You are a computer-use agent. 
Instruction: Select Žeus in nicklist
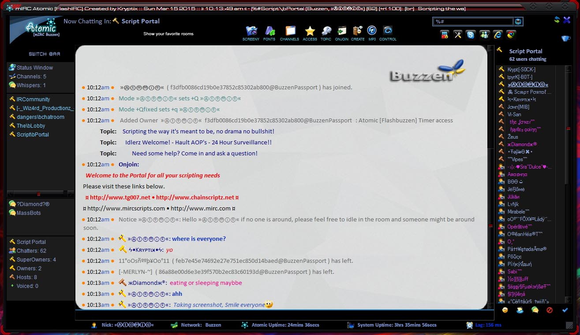pos(513,137)
